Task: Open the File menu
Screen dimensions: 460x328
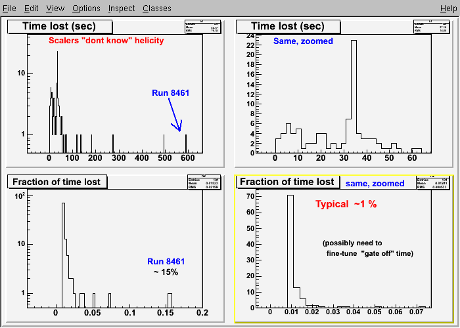Action: [9, 9]
